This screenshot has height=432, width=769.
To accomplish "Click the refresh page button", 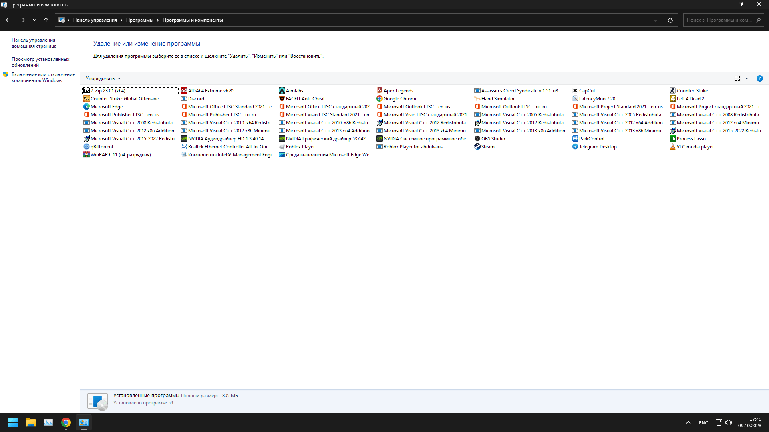I will (670, 20).
